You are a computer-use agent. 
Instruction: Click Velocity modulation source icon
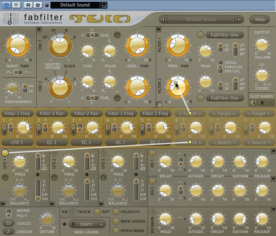(x=116, y=212)
